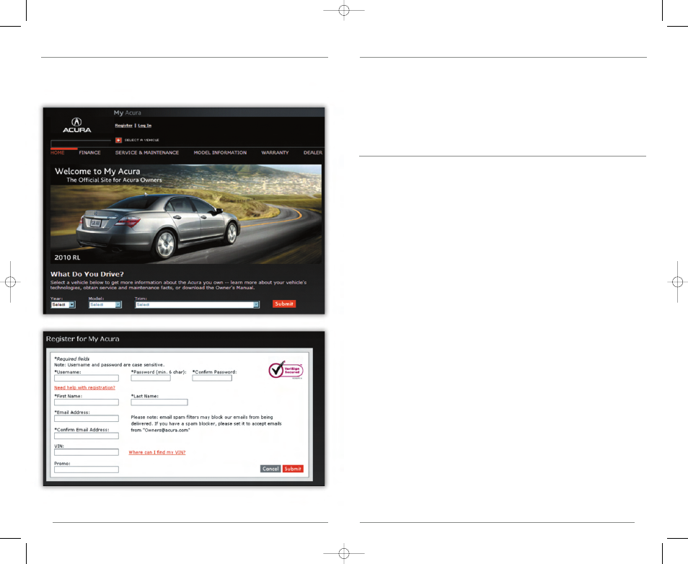688x564 pixels.
Task: Focus the Confirm Email Address field
Action: (x=87, y=436)
